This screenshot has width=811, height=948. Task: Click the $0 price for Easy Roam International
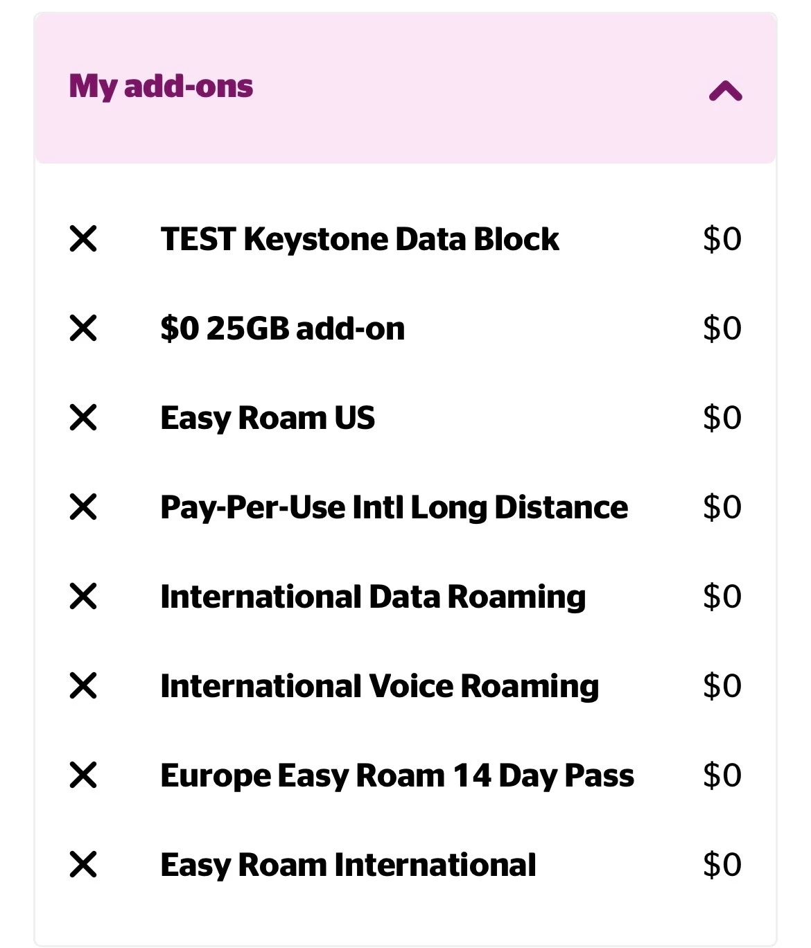(722, 865)
